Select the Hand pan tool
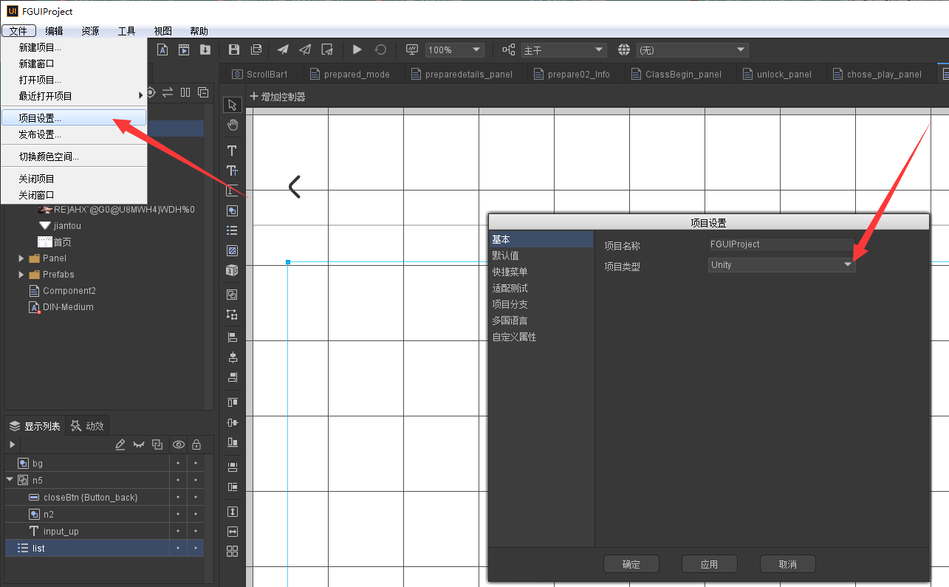 tap(232, 125)
